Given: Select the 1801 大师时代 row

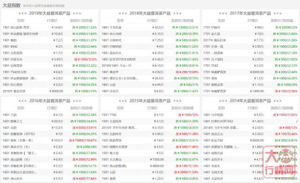Looking at the screenshot, I should pyautogui.click(x=150, y=40).
